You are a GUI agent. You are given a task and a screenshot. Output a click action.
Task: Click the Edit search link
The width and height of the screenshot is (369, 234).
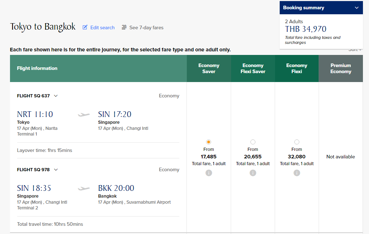pos(103,27)
